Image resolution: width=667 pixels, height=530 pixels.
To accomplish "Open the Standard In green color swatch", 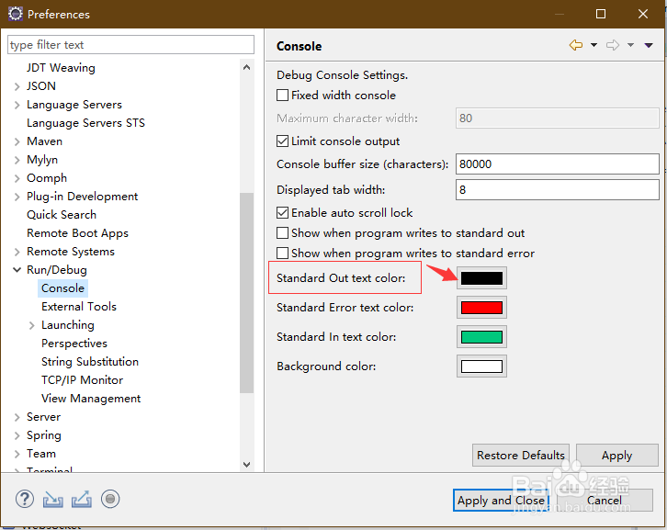I will coord(481,337).
